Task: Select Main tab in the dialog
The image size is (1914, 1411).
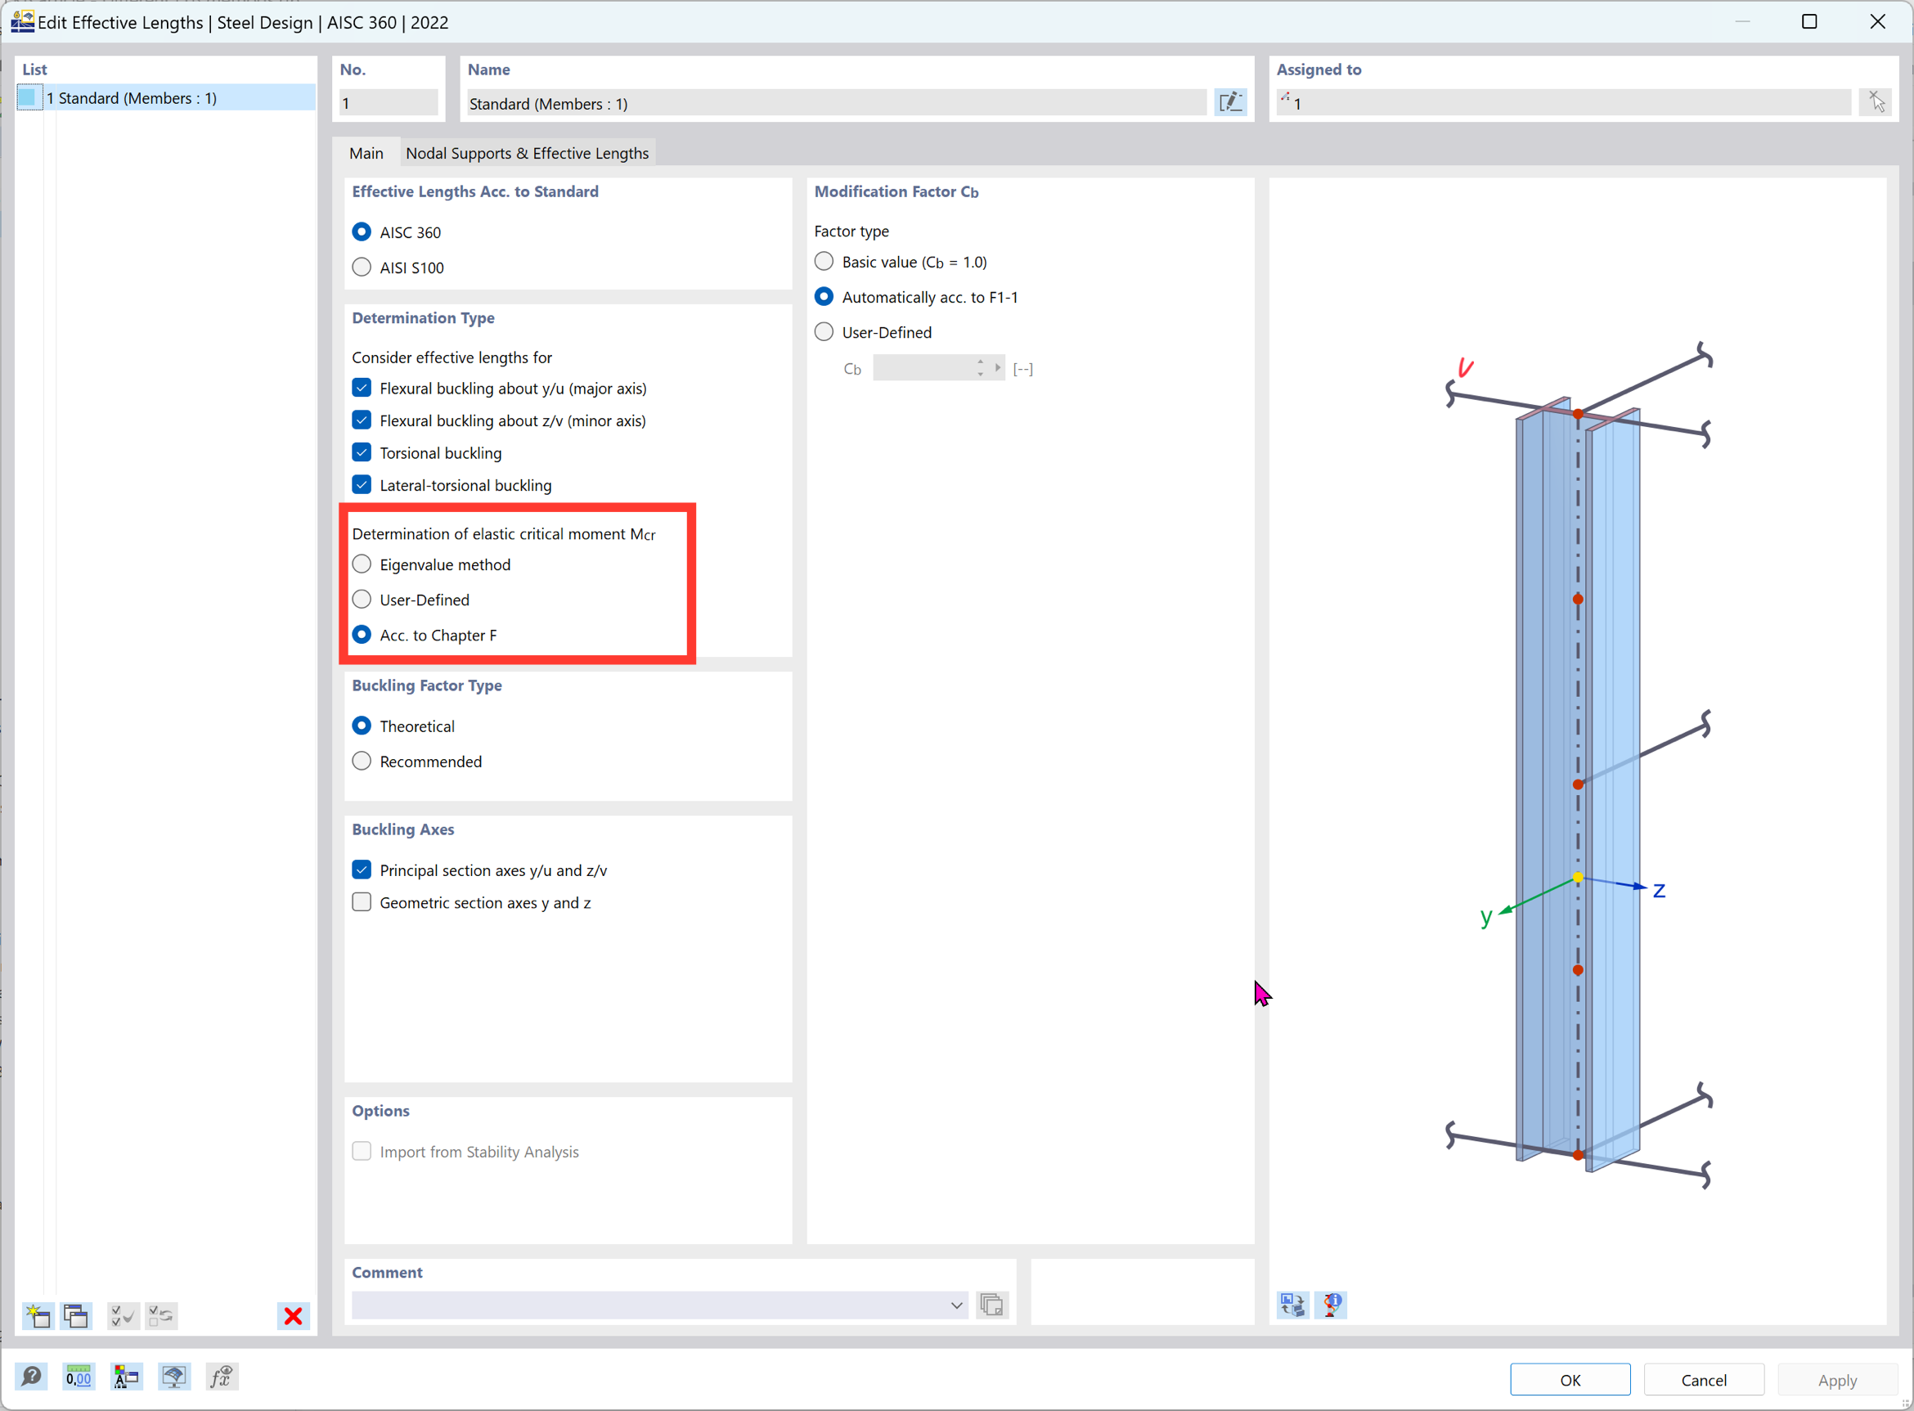Action: tap(366, 151)
